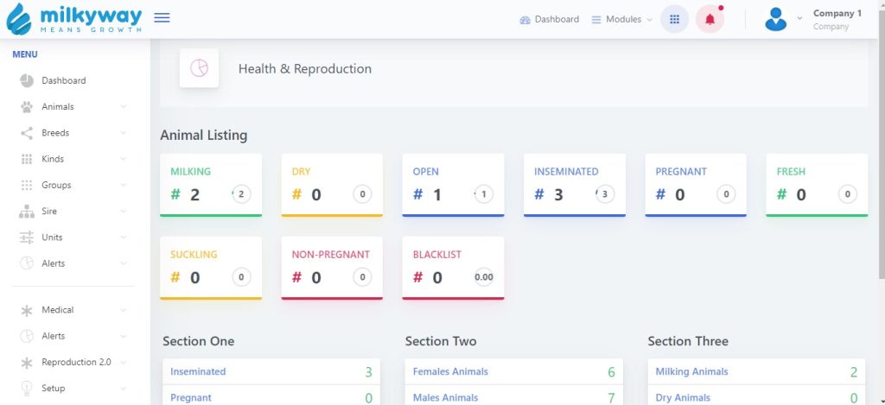Open the notifications bell
885x405 pixels.
click(x=710, y=19)
